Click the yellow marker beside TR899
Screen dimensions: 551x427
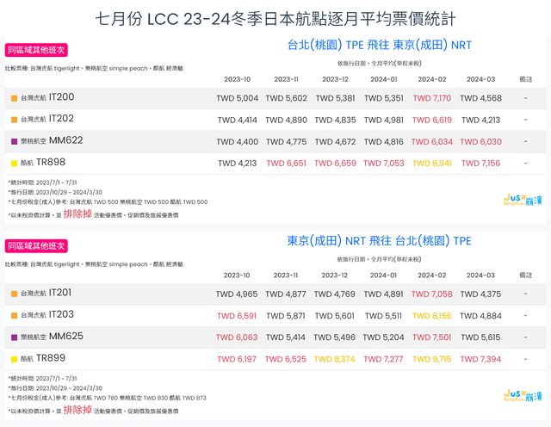click(x=15, y=358)
